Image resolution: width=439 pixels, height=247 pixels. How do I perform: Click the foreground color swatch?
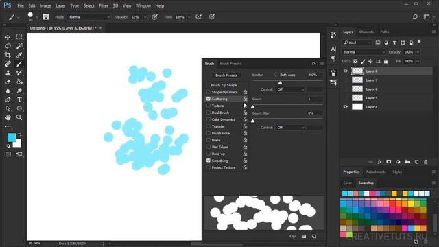point(12,137)
